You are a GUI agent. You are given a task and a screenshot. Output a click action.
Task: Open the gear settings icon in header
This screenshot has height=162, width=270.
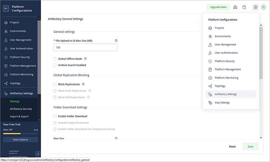(x=256, y=7)
